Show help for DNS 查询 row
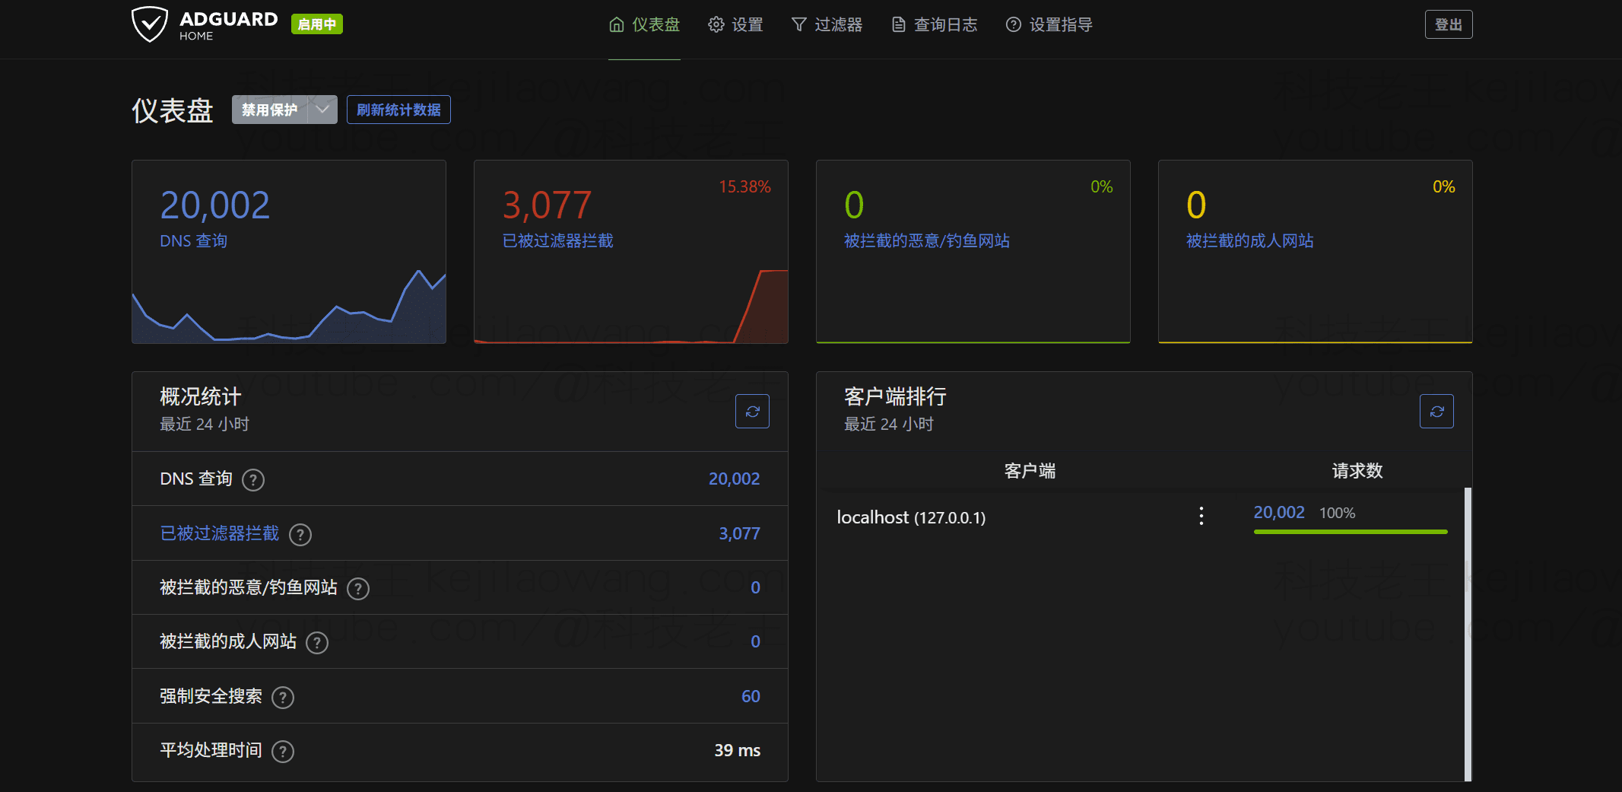The image size is (1622, 792). (x=253, y=480)
